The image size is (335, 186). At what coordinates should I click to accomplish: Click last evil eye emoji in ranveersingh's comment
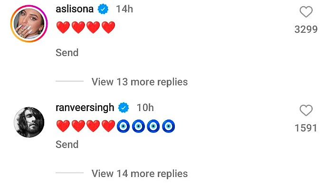[168, 126]
